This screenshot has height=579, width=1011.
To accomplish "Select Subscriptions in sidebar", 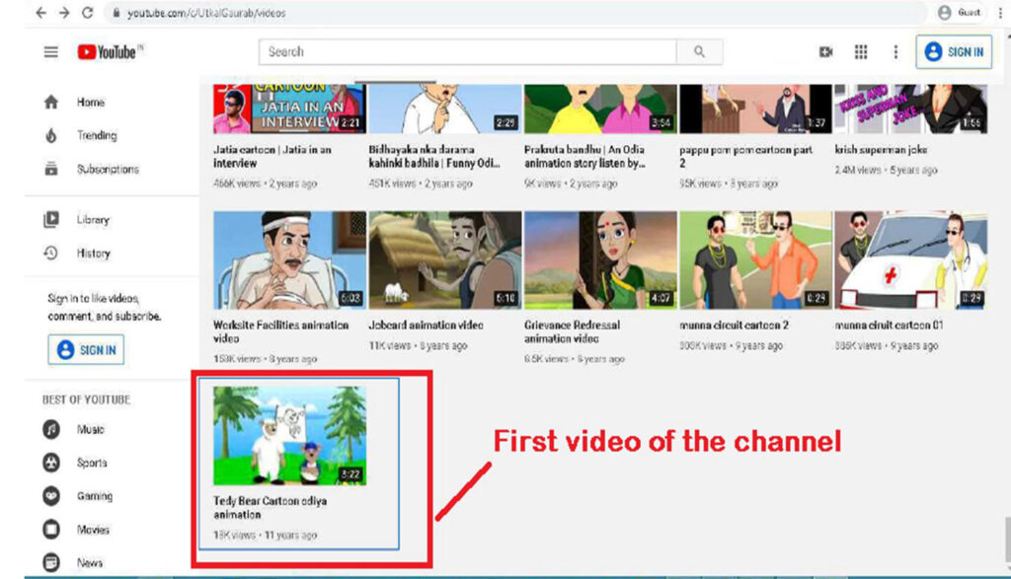I will 107,170.
